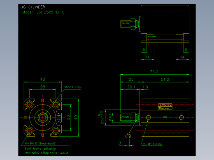Click the bottom-right mounting hole in front view

pos(56,130)
